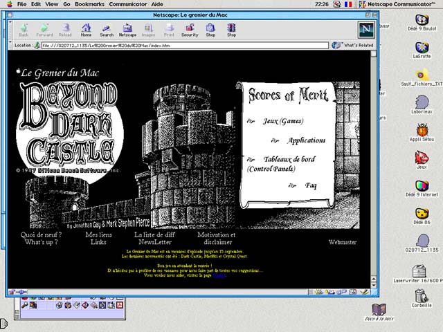Open Search from the Netscape toolbar
Image resolution: width=443 pixels, height=332 pixels.
(107, 30)
